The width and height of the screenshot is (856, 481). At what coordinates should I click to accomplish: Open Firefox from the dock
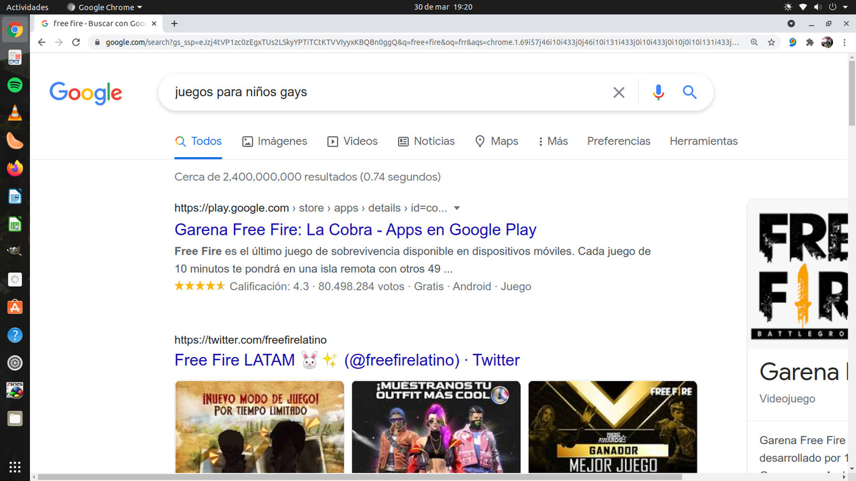[15, 168]
